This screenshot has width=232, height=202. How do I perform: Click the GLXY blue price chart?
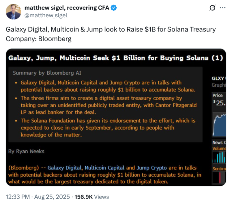coord(219,124)
